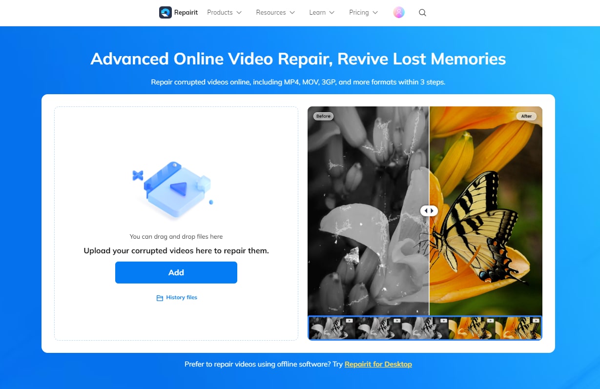600x389 pixels.
Task: Open the Pricing menu
Action: point(364,13)
